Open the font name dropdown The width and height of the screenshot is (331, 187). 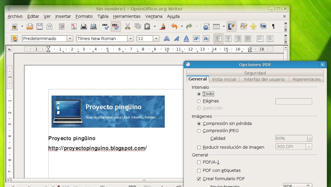pos(130,38)
